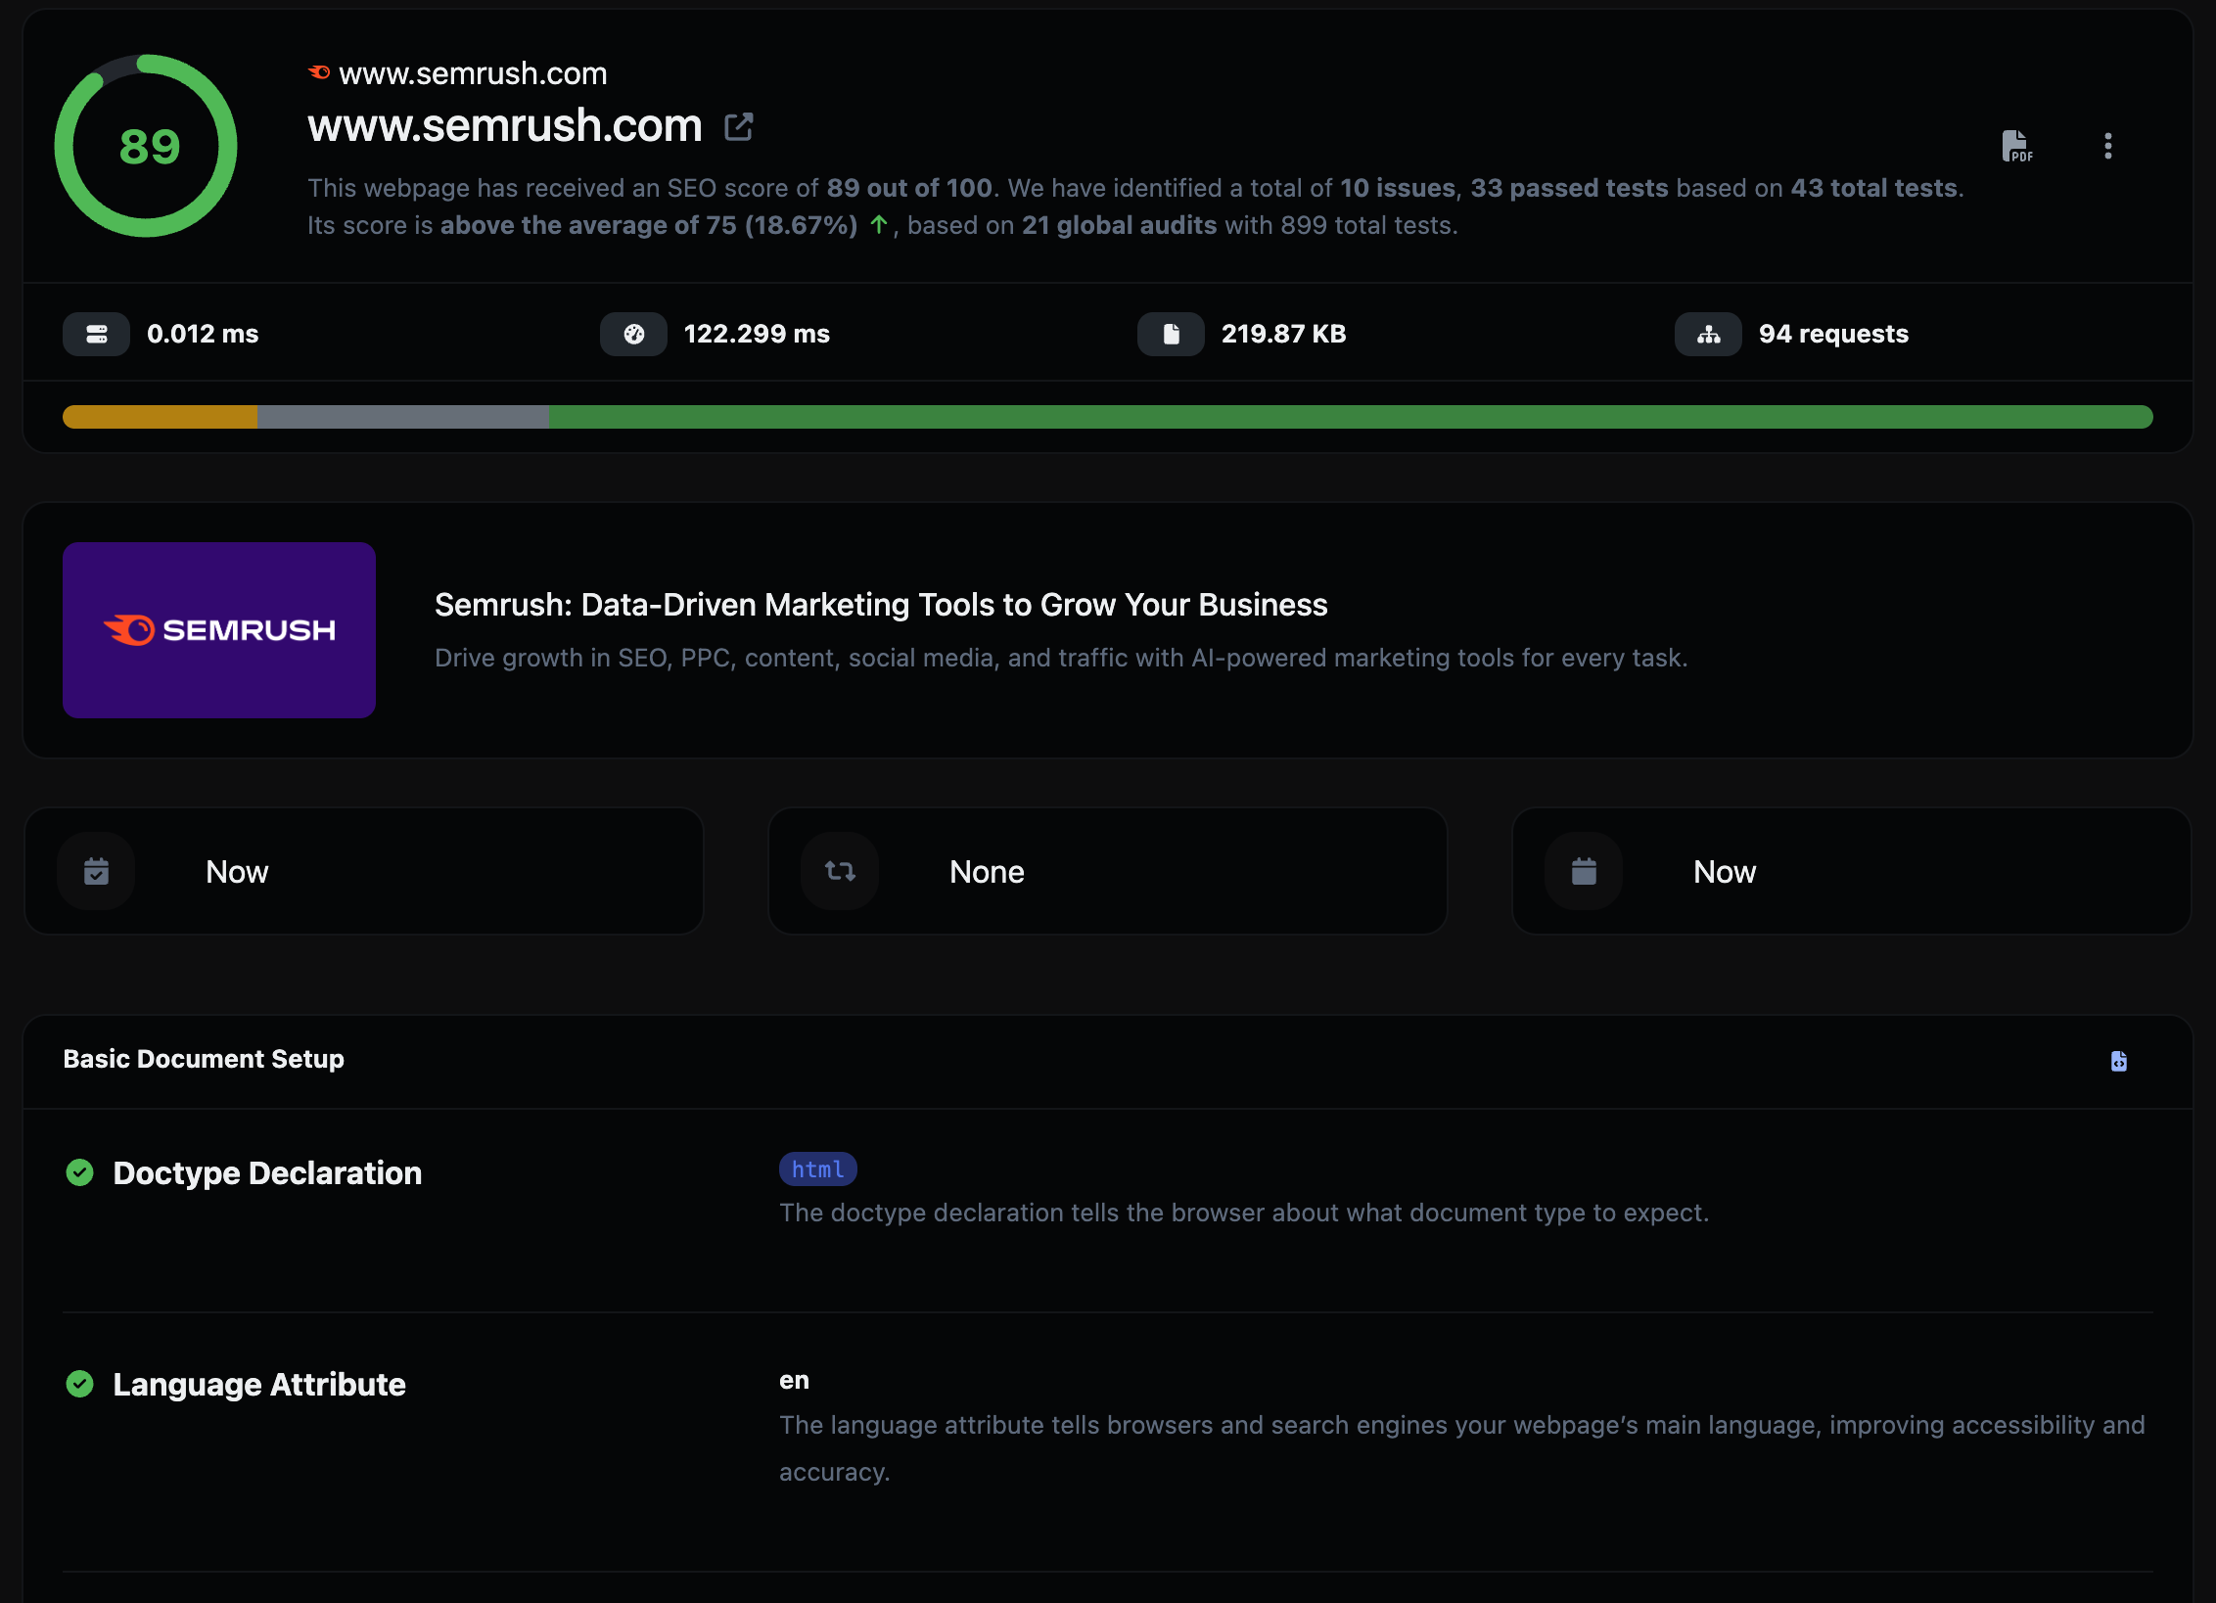Click the '10 issues' text in summary
Viewport: 2216px width, 1603px height.
pyautogui.click(x=1398, y=188)
